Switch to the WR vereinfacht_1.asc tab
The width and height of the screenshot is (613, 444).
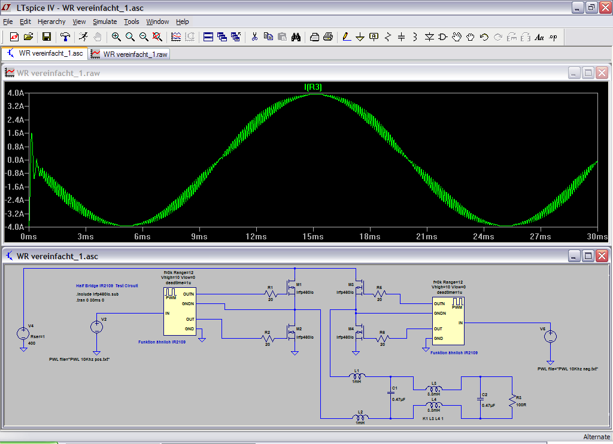[45, 53]
